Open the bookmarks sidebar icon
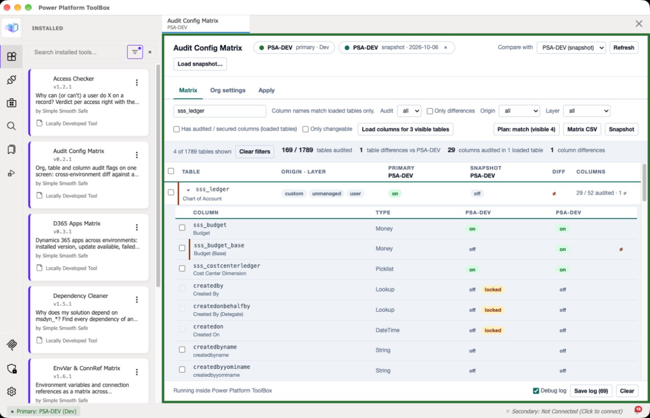650x418 pixels. tap(11, 150)
